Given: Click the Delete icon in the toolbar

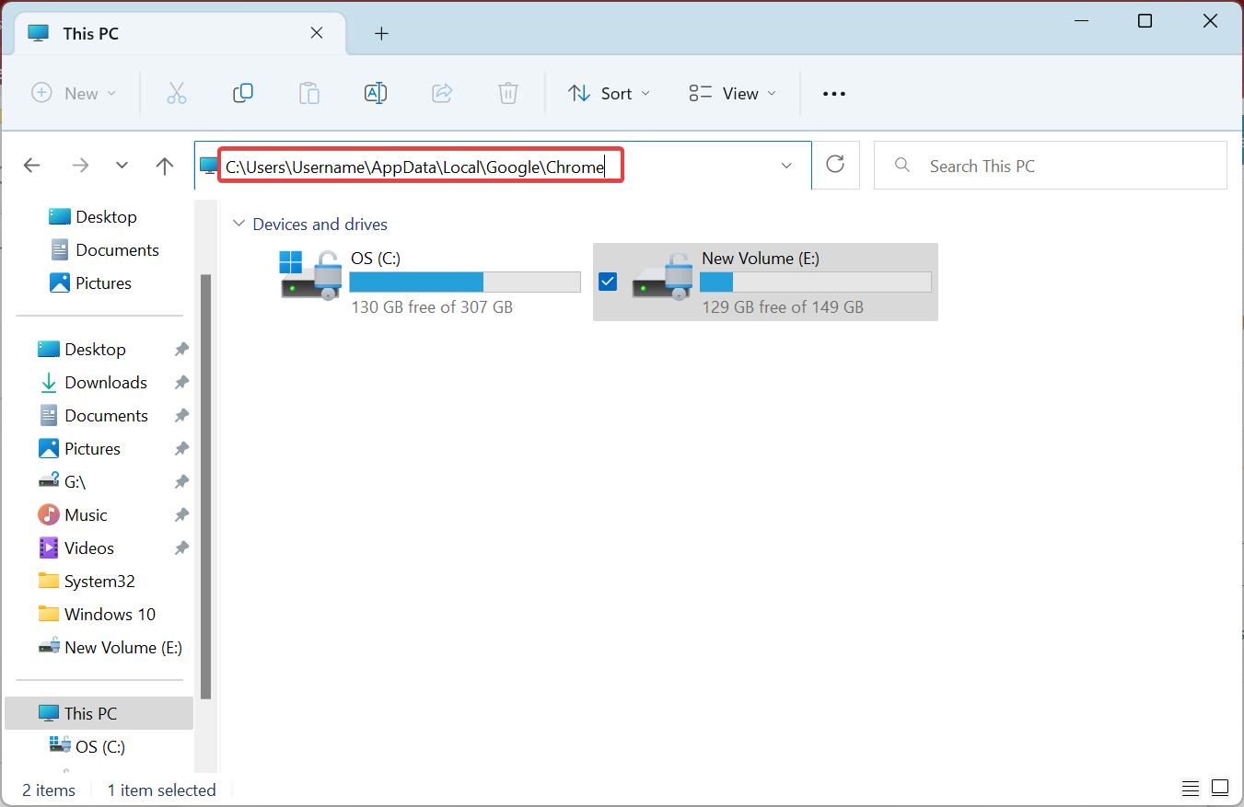Looking at the screenshot, I should tap(507, 93).
